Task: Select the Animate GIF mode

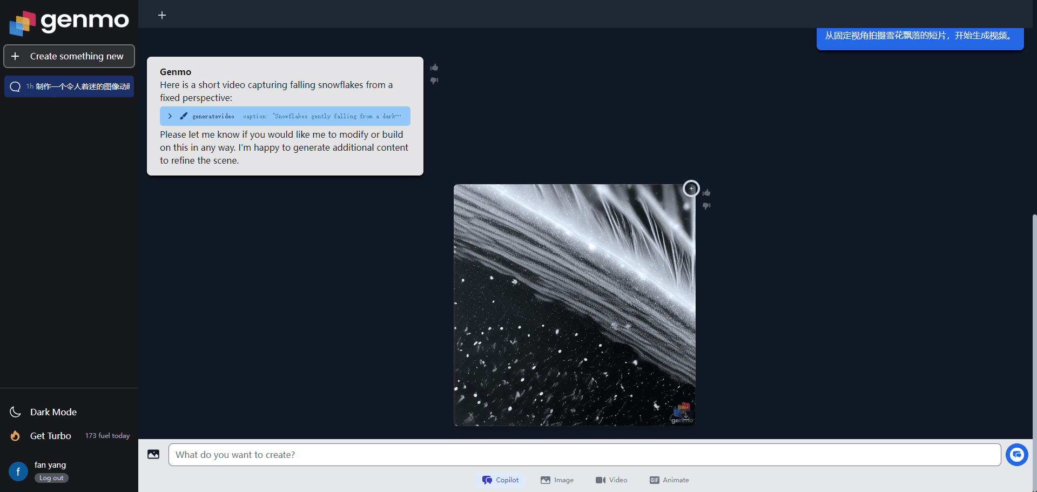Action: (x=669, y=480)
